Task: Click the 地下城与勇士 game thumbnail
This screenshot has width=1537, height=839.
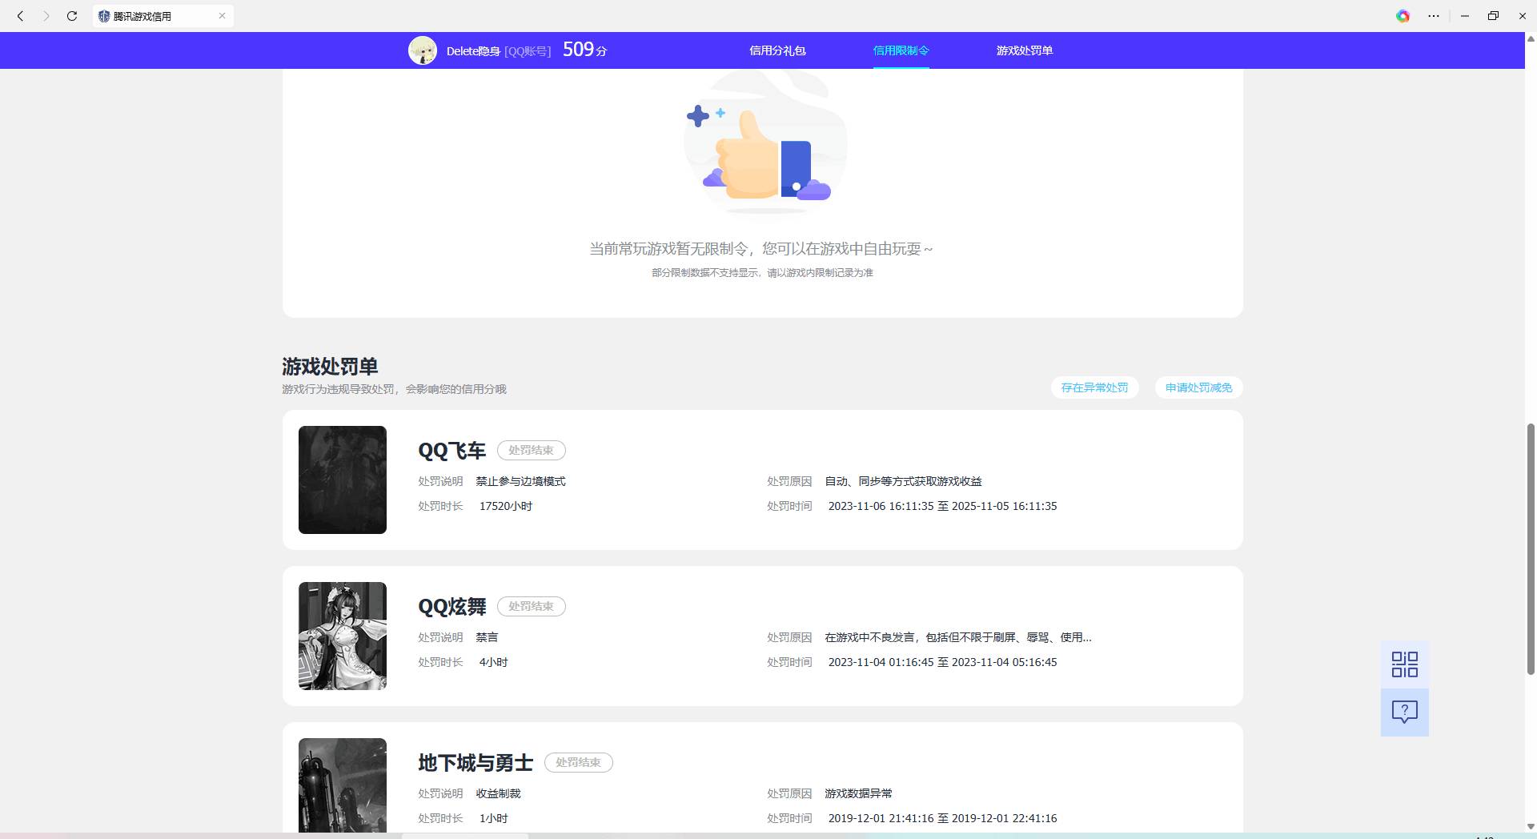Action: (343, 785)
